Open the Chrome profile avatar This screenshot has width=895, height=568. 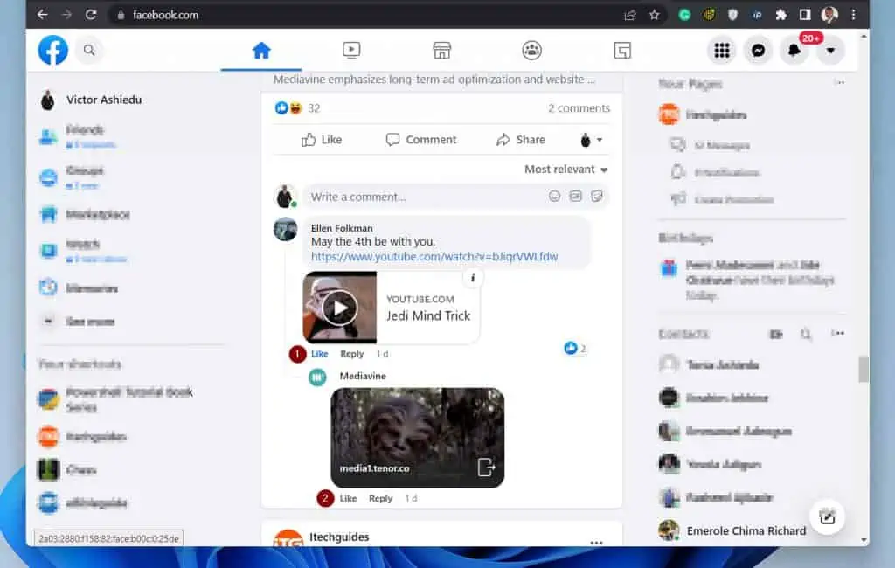829,15
